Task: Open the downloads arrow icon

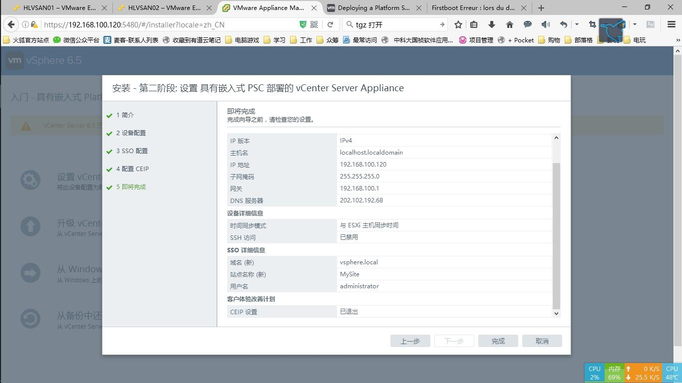Action: pos(492,24)
